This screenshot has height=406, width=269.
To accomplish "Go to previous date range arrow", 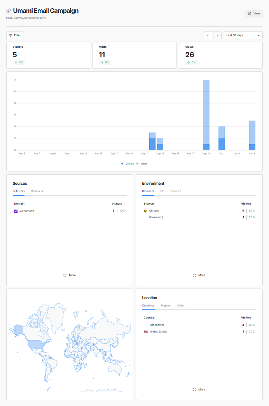I will 208,35.
